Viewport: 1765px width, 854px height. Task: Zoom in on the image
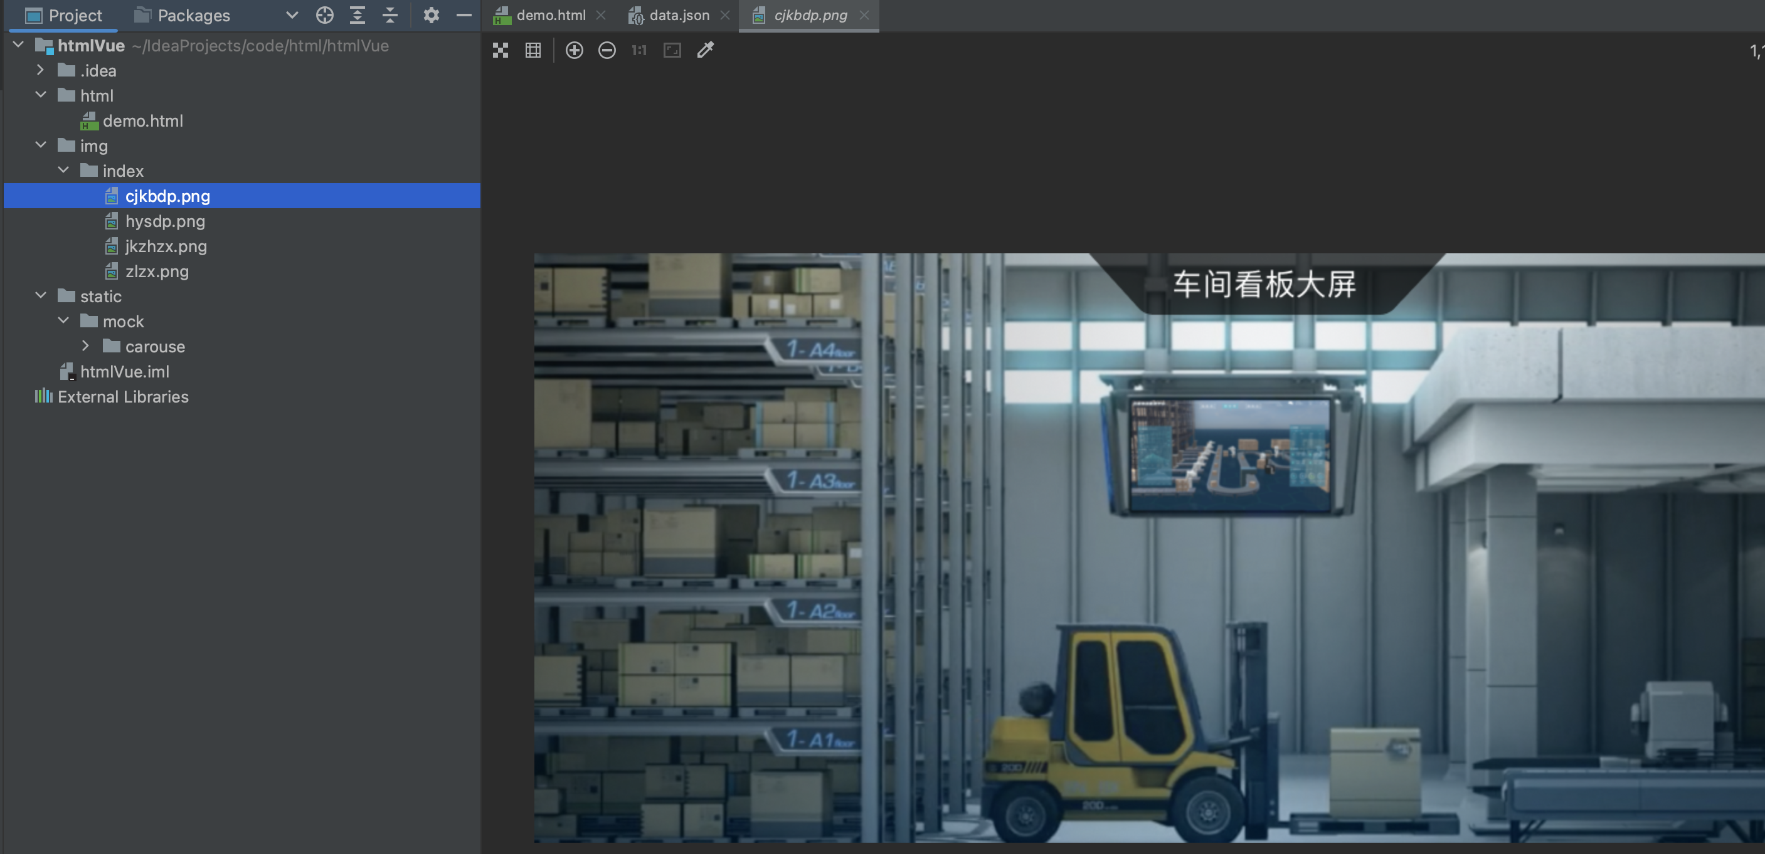[x=574, y=50]
